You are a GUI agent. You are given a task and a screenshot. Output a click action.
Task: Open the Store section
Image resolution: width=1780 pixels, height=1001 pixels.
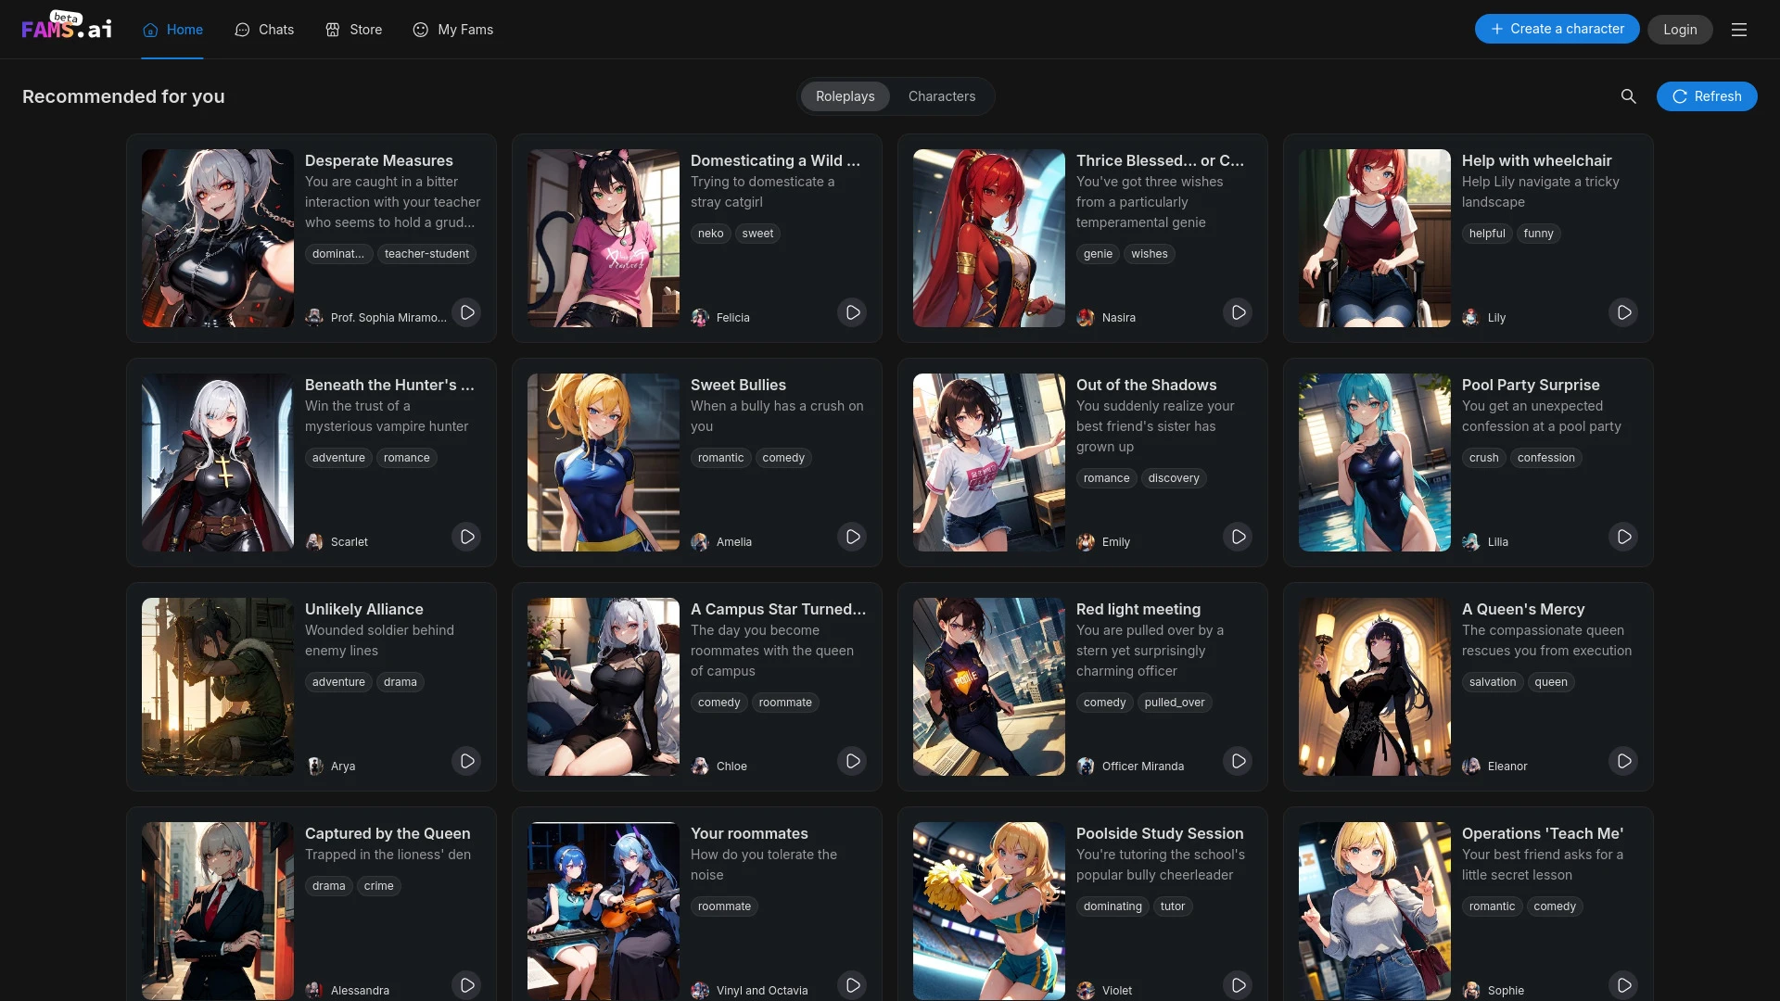365,30
